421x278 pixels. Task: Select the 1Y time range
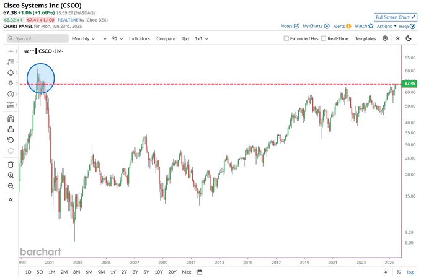pos(113,272)
